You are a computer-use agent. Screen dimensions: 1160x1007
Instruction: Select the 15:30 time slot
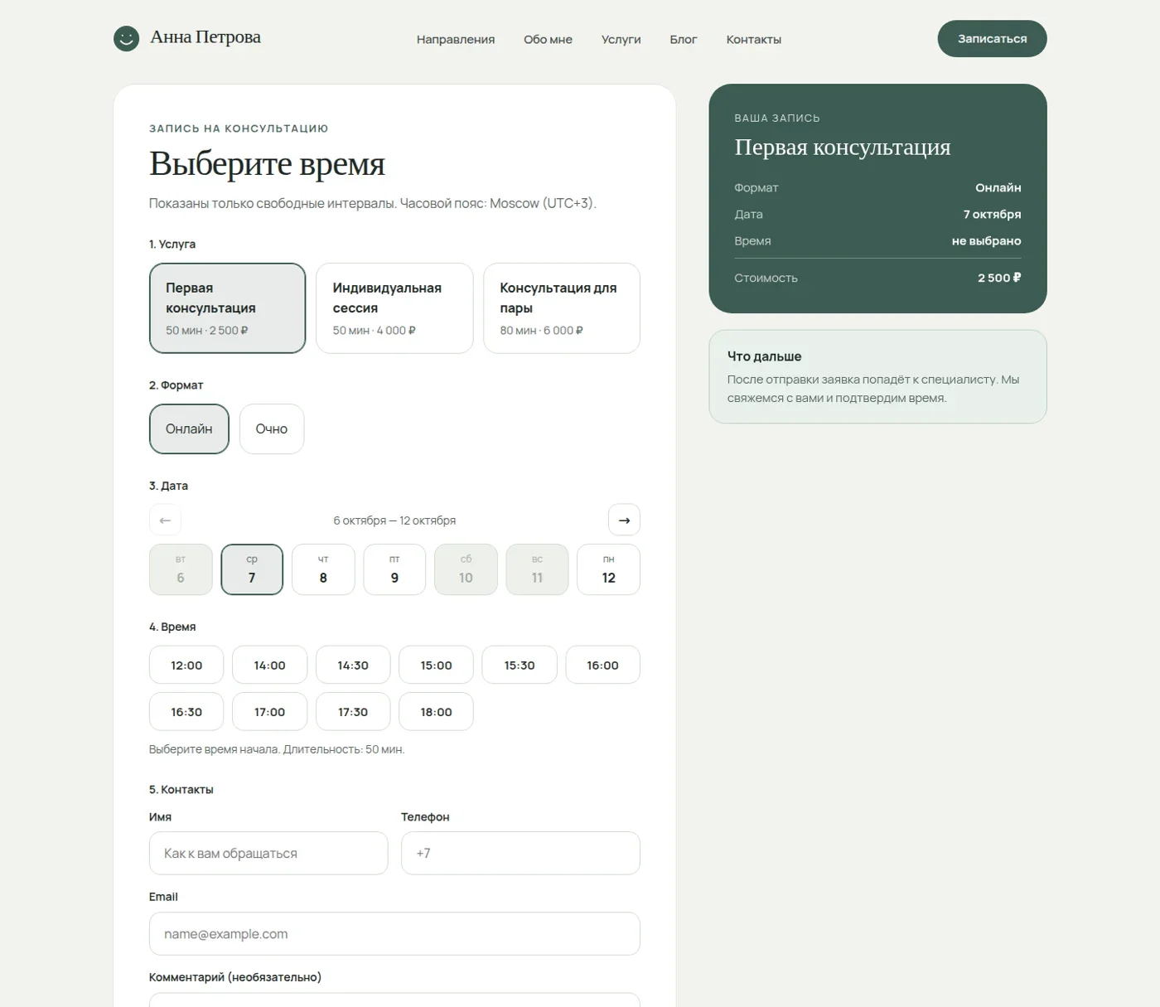[520, 665]
